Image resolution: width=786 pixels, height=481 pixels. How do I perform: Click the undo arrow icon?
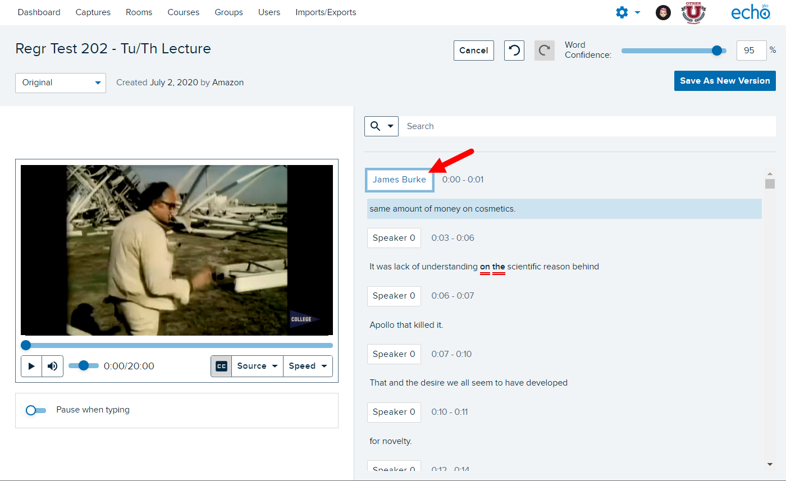coord(514,51)
